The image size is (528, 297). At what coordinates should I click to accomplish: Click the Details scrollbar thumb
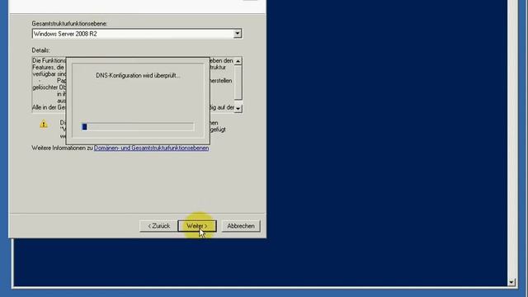coord(238,82)
